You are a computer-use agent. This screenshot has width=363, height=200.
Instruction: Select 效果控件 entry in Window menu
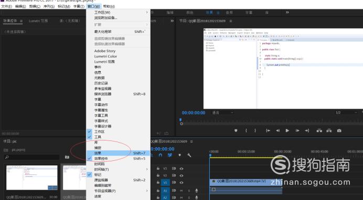click(118, 159)
